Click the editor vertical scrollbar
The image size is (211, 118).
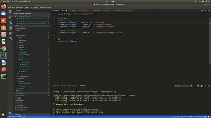210,41
